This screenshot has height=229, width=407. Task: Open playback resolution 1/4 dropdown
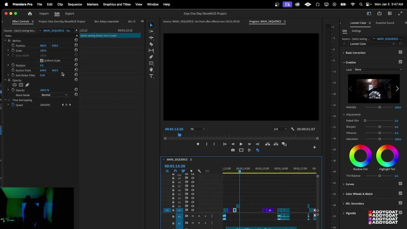click(280, 129)
